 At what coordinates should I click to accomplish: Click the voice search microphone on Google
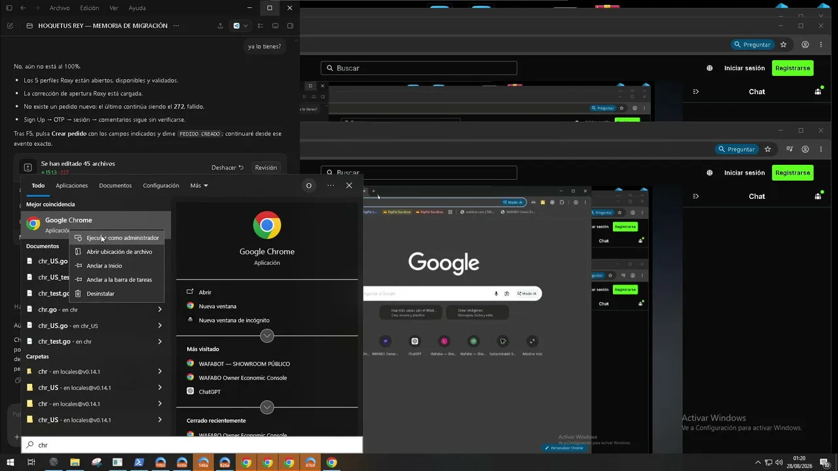[497, 294]
